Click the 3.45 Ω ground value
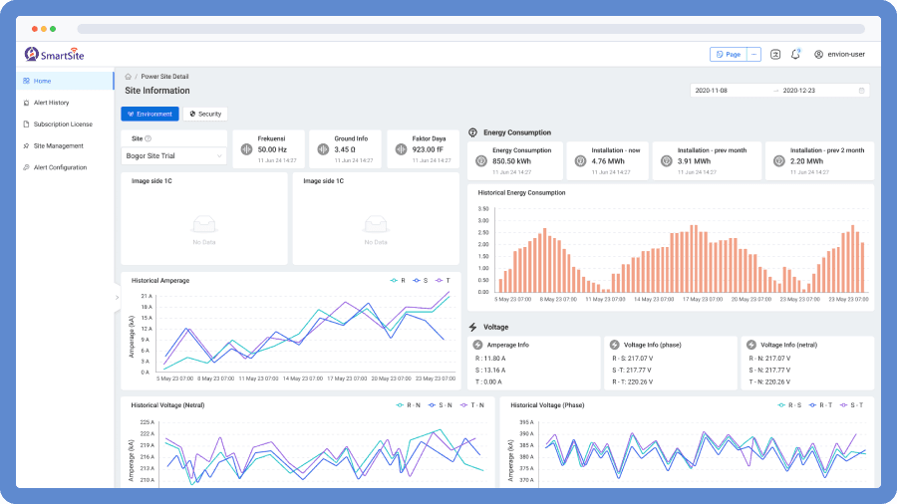This screenshot has height=504, width=897. coord(345,149)
